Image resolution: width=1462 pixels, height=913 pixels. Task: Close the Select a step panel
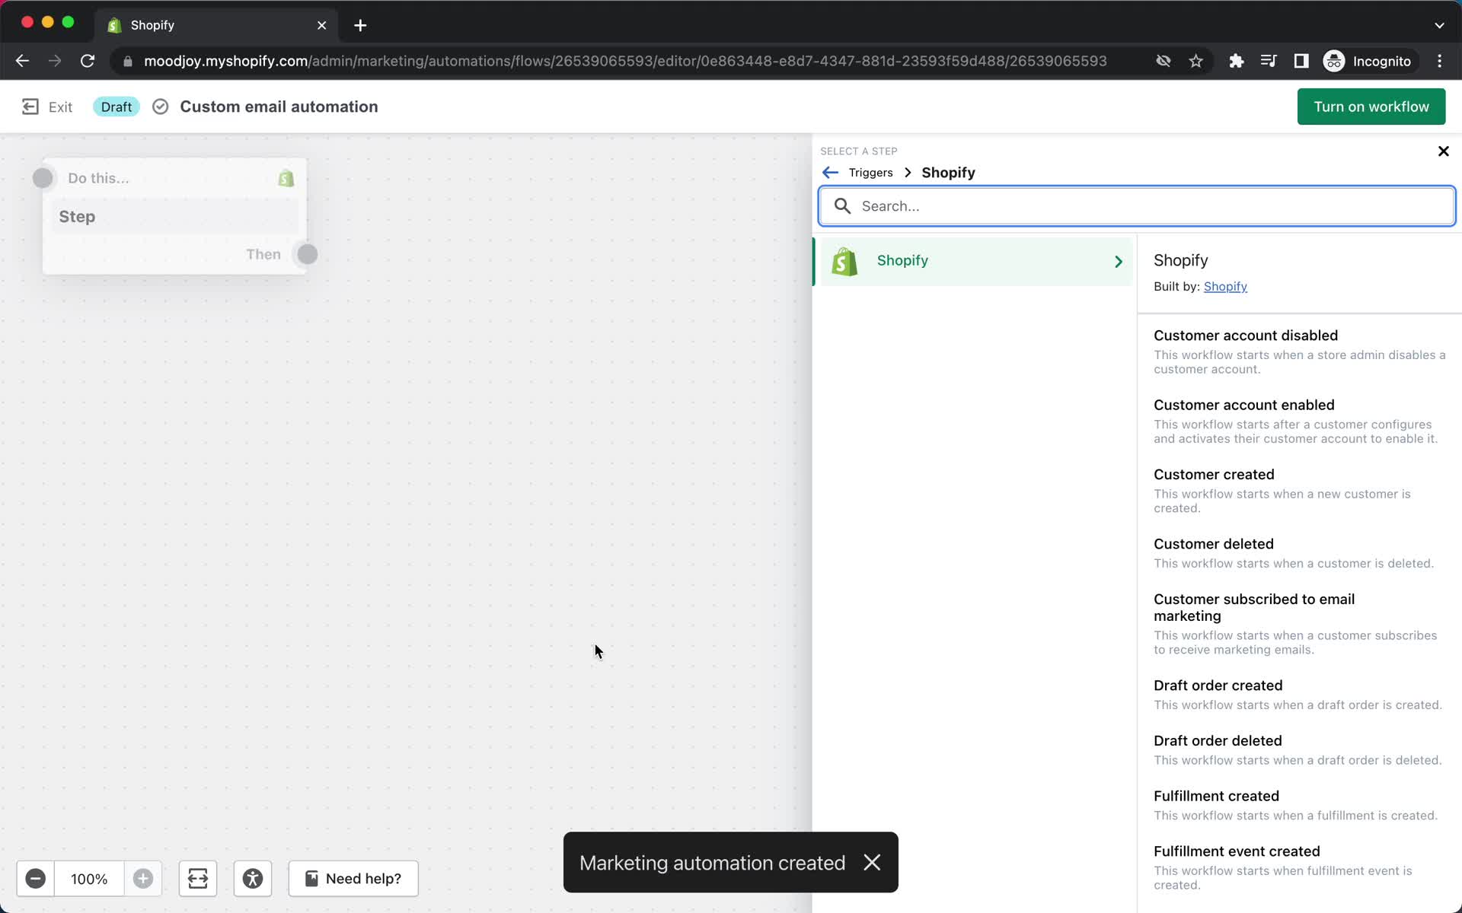pos(1443,151)
